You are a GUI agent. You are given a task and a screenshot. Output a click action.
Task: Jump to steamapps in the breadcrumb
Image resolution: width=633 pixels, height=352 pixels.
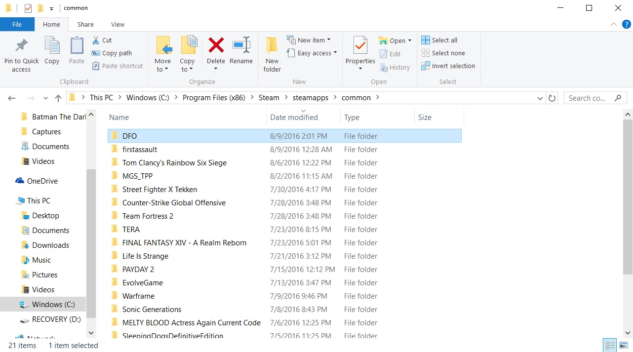[311, 98]
